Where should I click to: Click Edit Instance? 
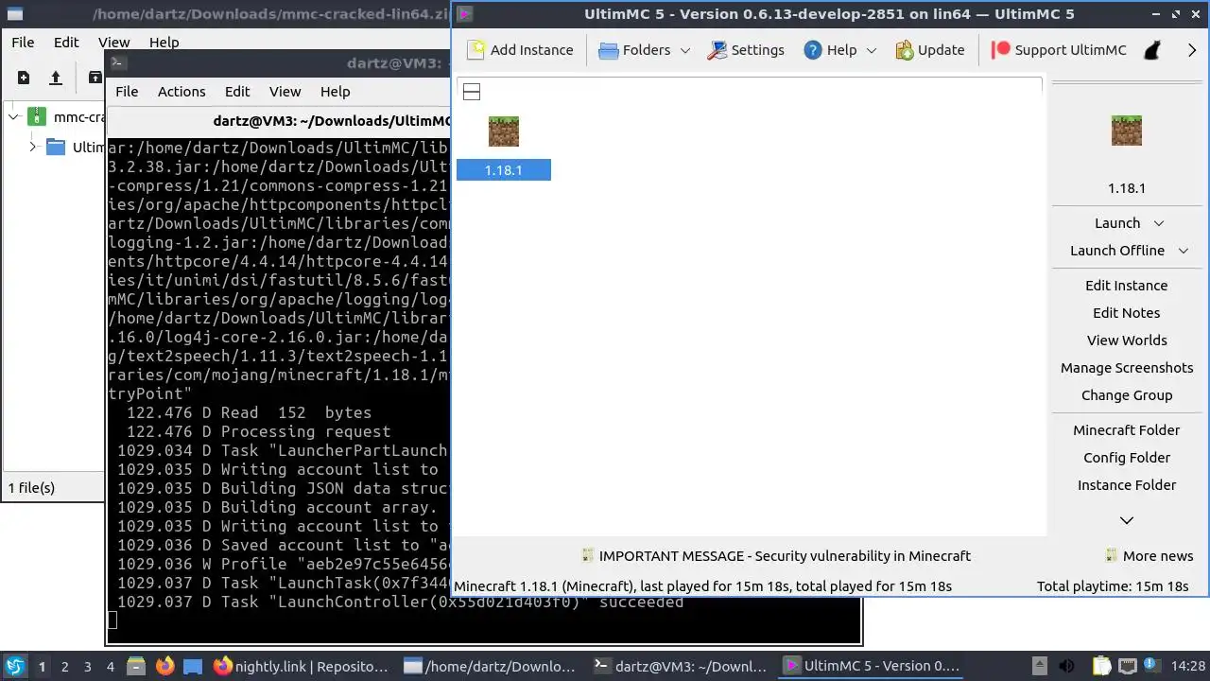[x=1127, y=286]
